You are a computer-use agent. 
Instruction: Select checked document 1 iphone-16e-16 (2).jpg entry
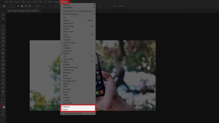78,113
